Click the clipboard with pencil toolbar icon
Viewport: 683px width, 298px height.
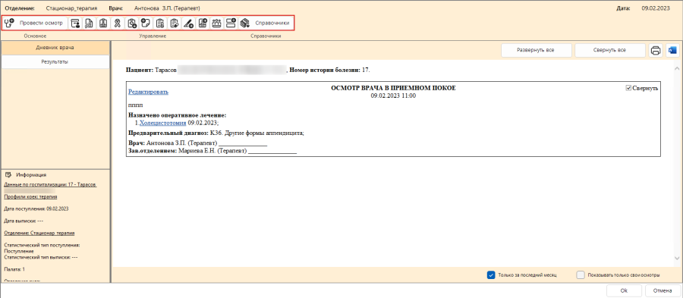[174, 23]
